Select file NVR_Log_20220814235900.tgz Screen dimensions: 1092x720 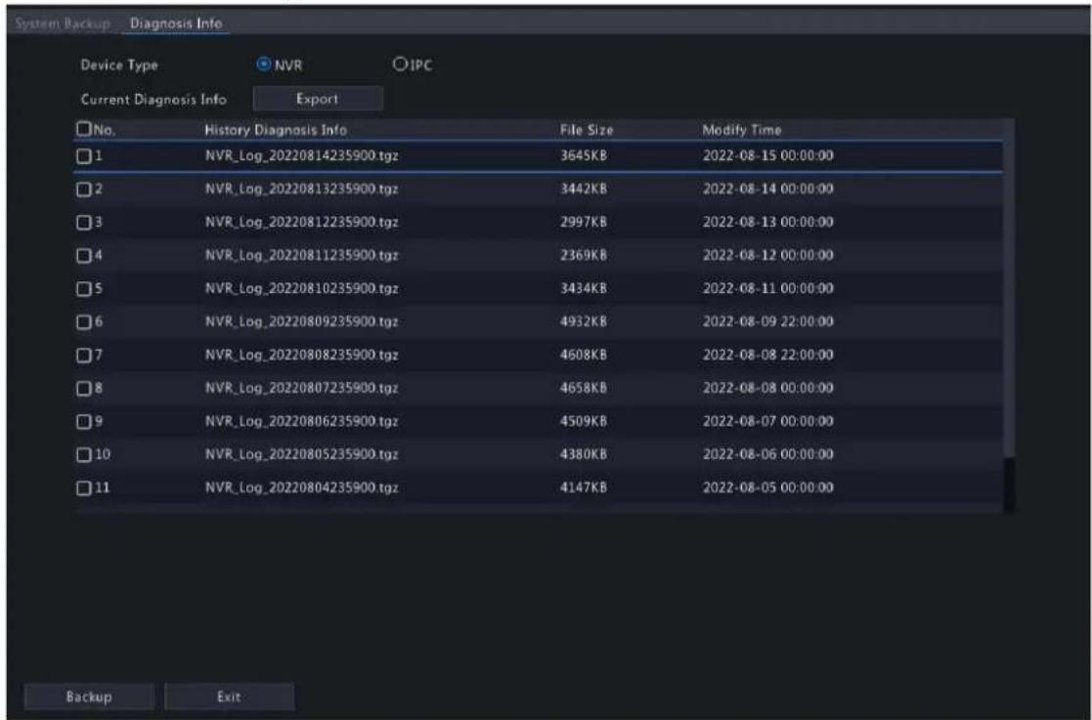301,156
